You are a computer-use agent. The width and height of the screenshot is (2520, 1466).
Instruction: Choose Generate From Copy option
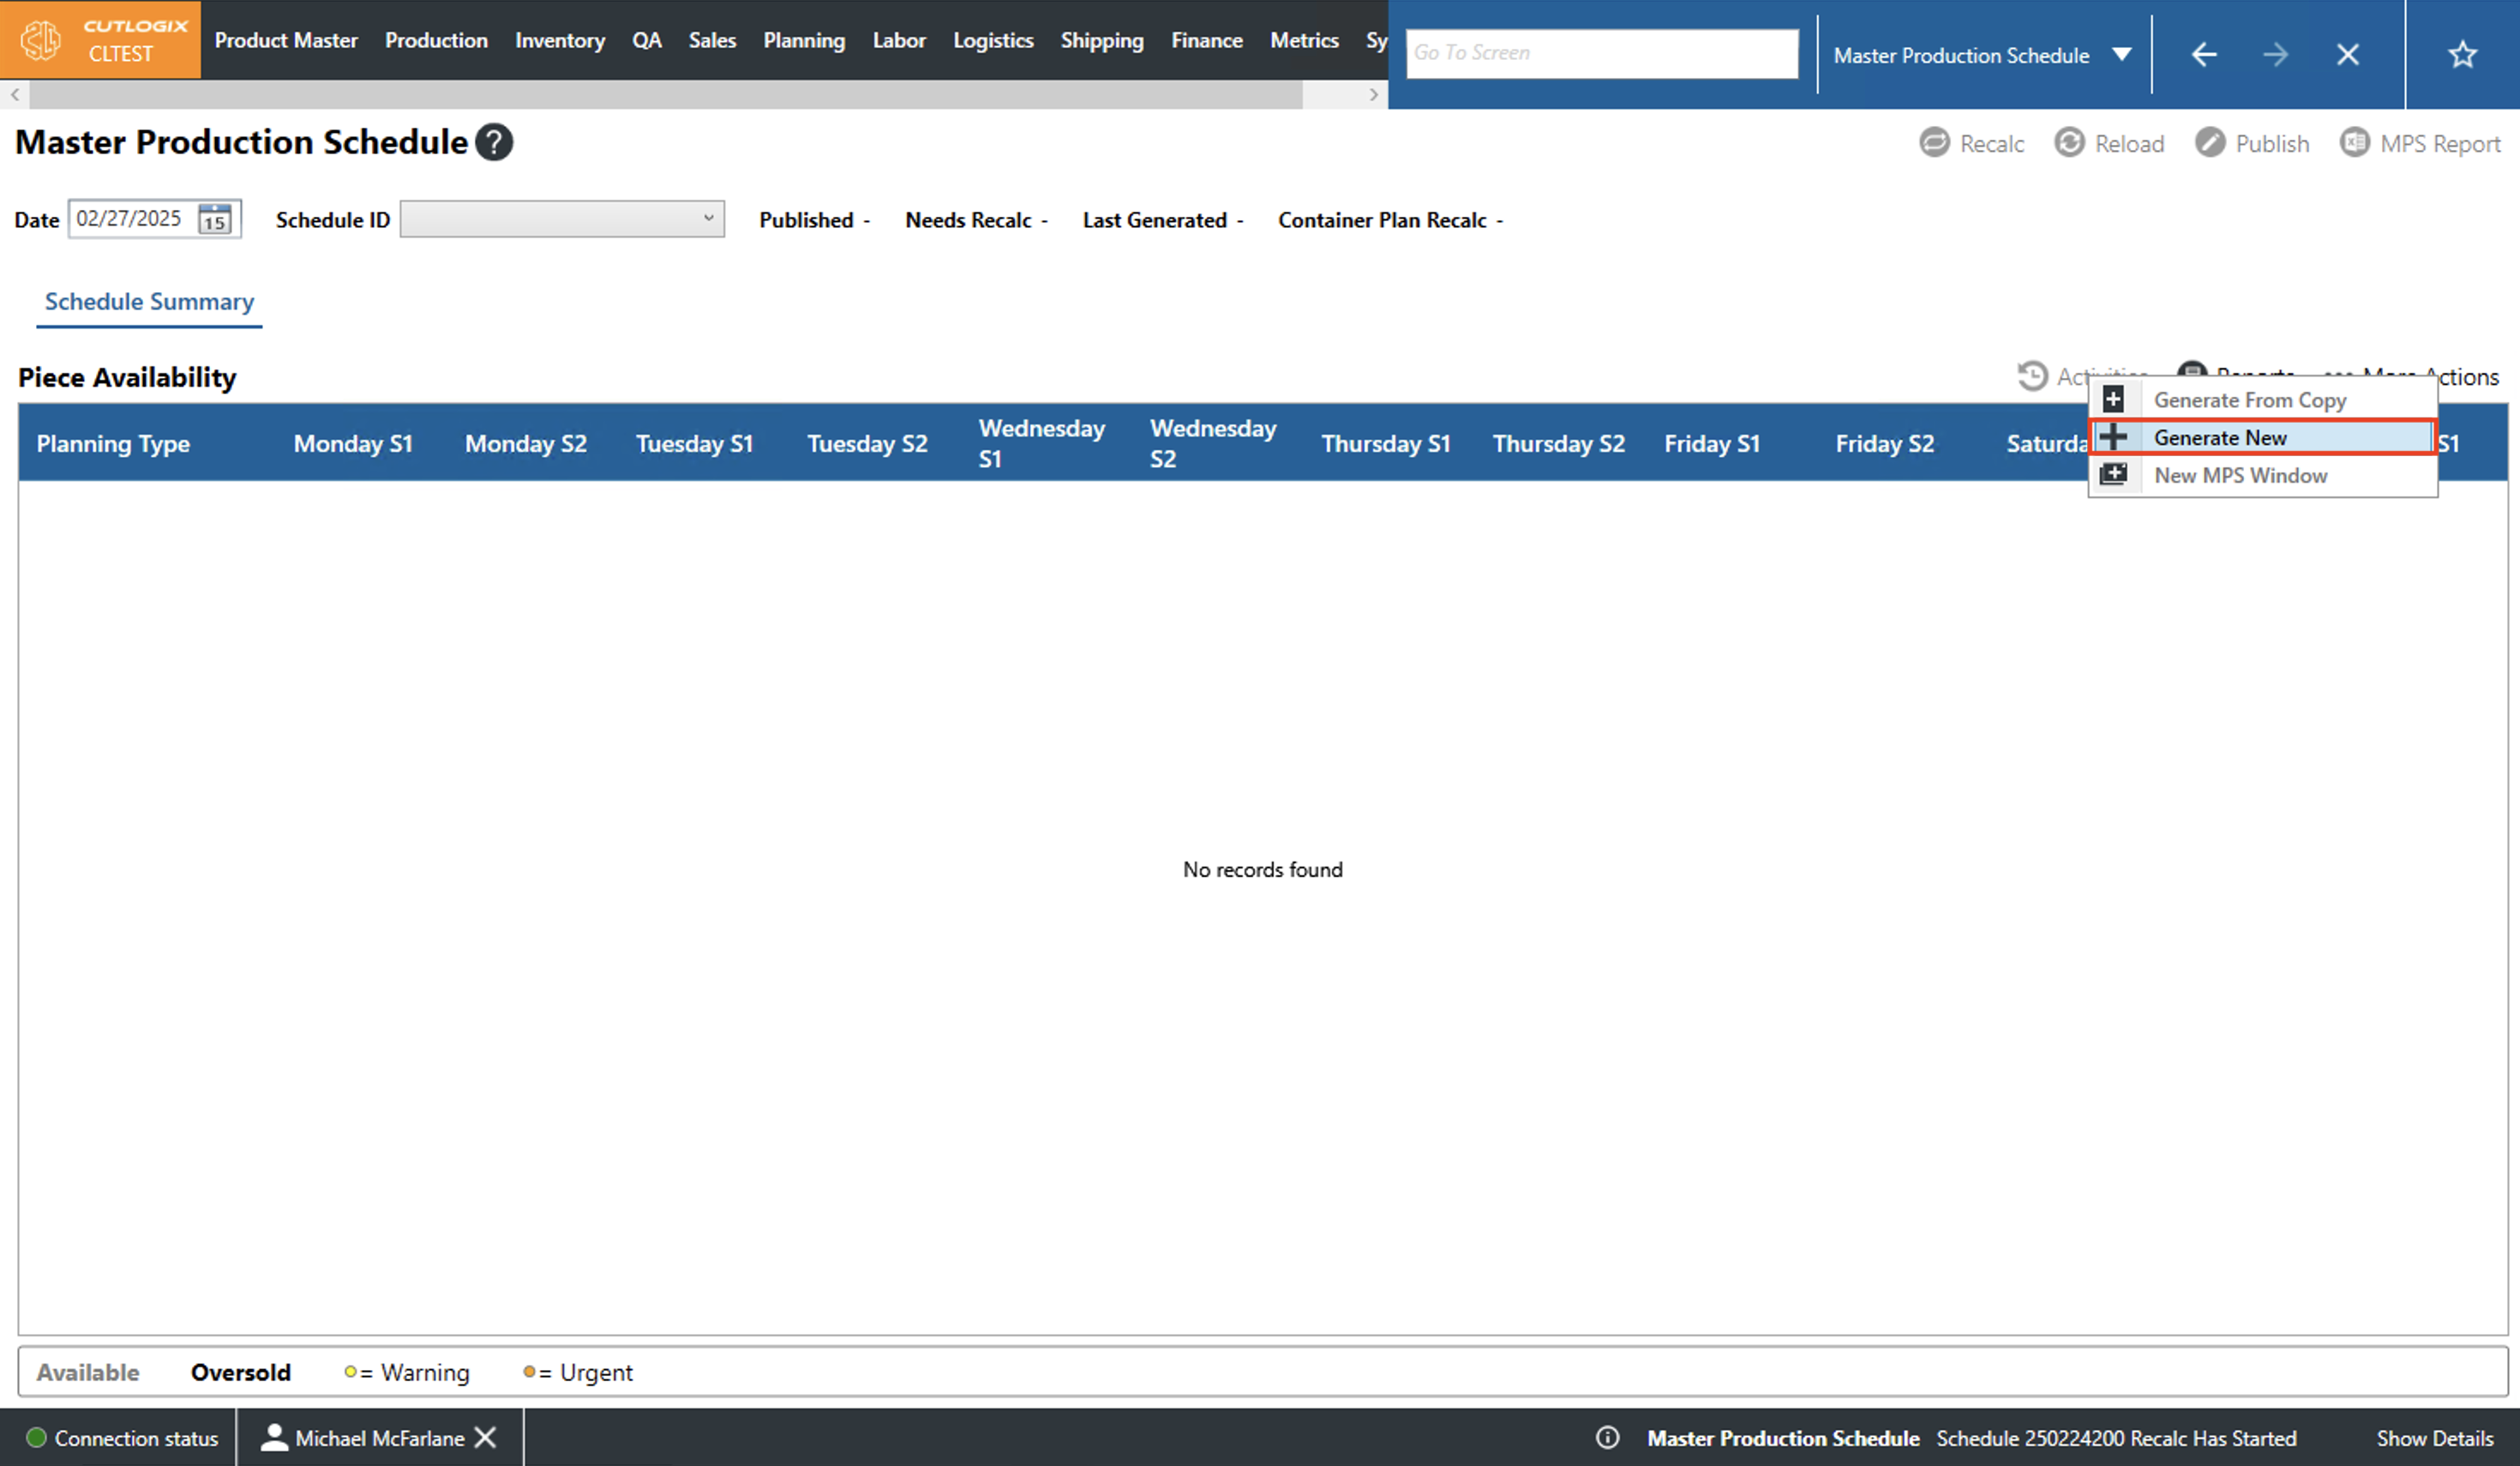point(2249,400)
